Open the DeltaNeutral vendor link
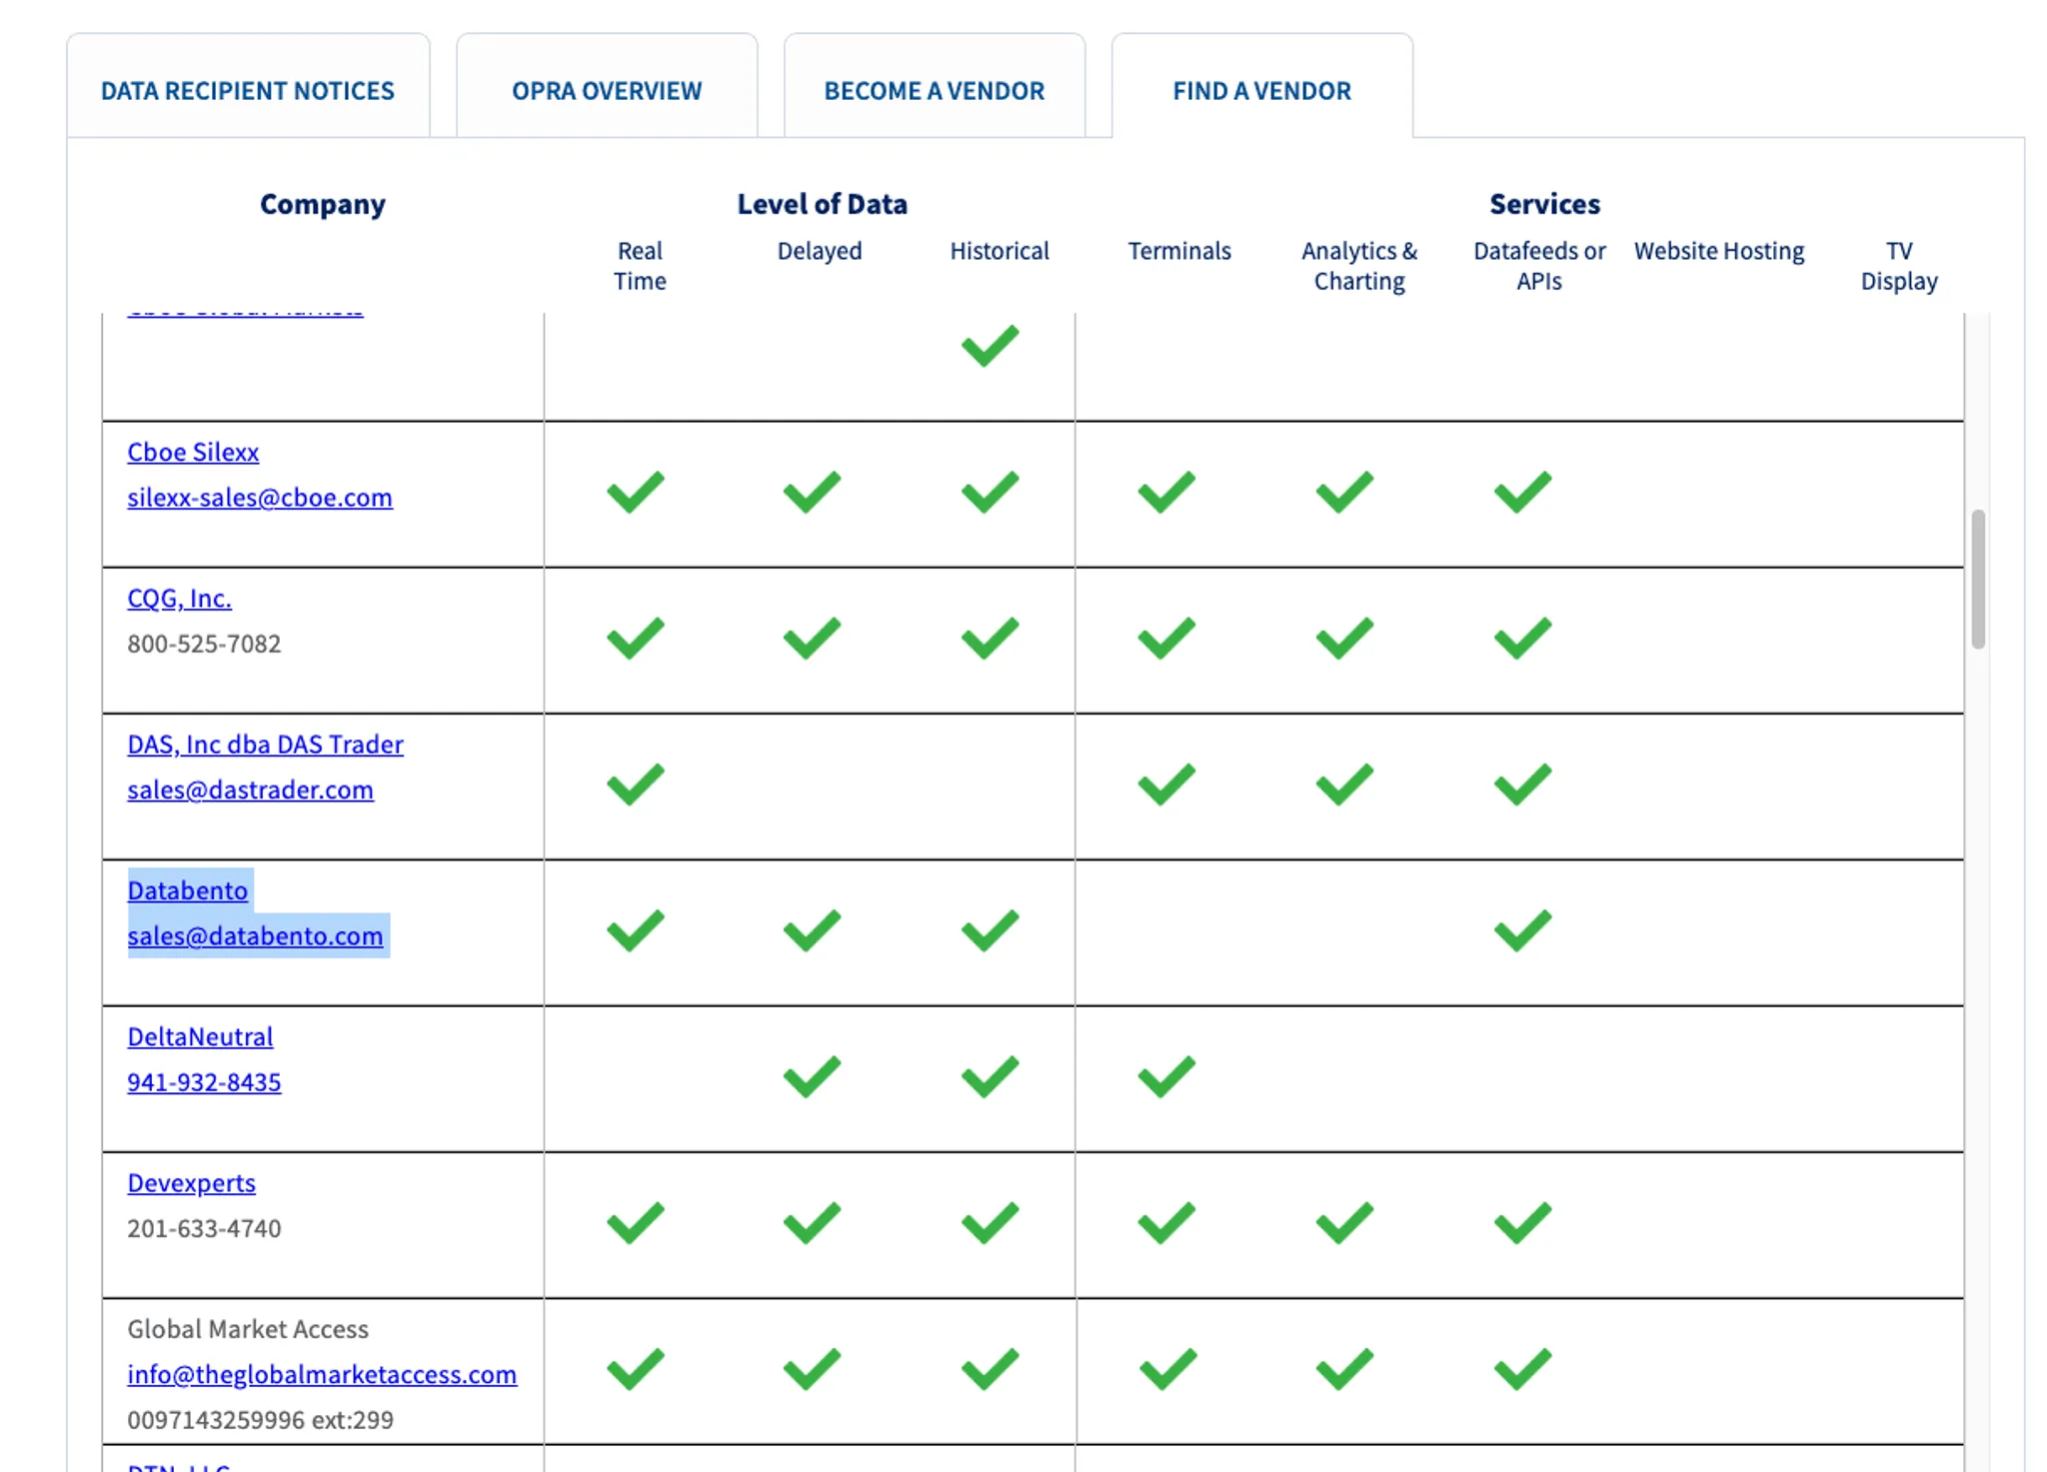 (200, 1036)
